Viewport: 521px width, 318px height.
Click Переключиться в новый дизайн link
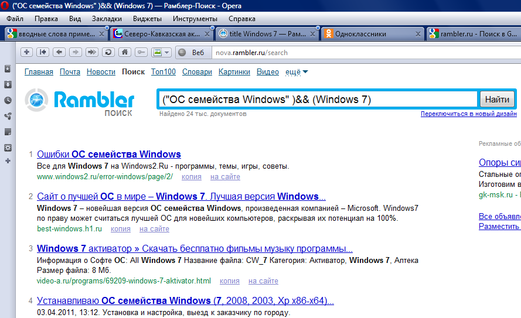[468, 114]
